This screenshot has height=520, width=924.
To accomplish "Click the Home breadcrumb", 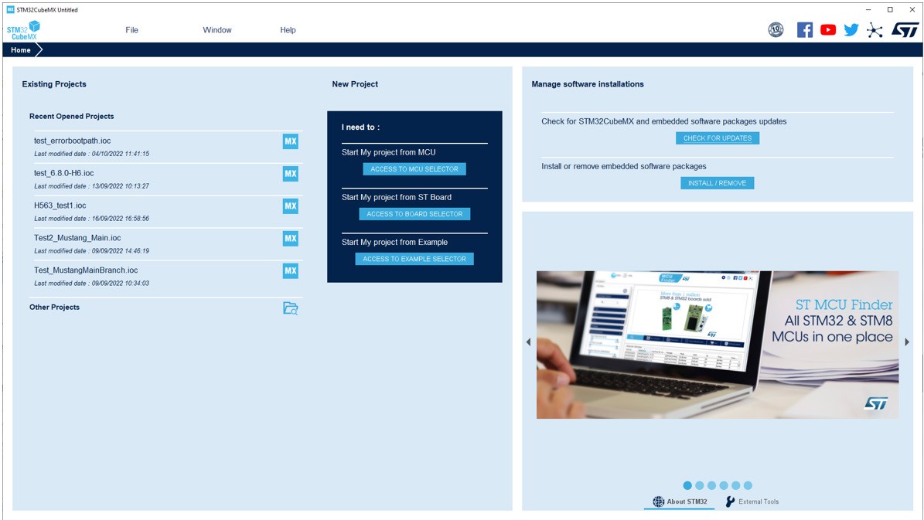I will [21, 50].
